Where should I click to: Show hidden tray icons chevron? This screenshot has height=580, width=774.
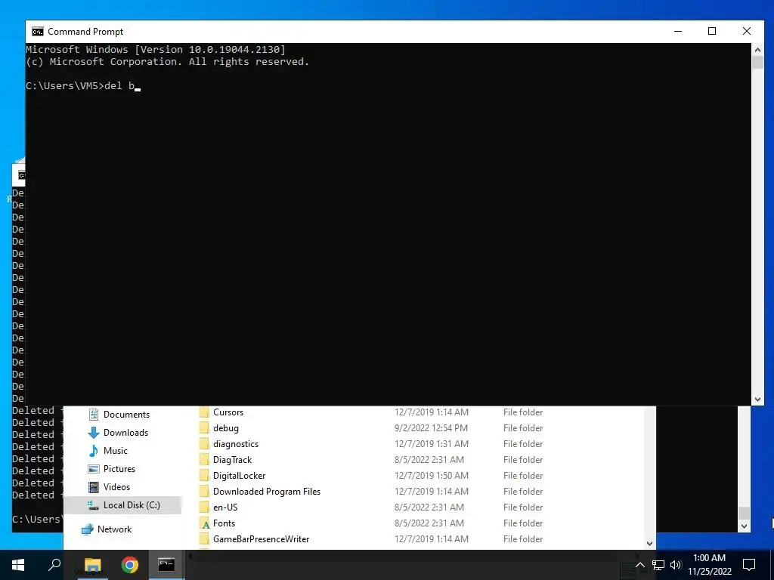pyautogui.click(x=639, y=565)
